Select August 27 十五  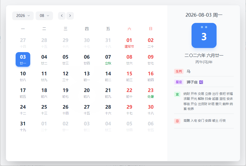pos(87,109)
